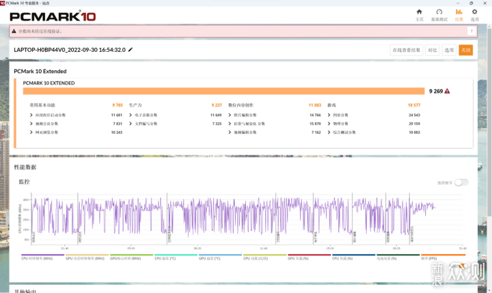The image size is (492, 293).
Task: Click the warning triangle next to score 9 269
Action: click(x=447, y=91)
